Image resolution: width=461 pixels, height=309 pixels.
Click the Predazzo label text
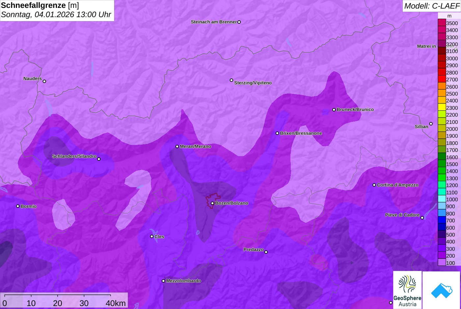[x=254, y=250]
